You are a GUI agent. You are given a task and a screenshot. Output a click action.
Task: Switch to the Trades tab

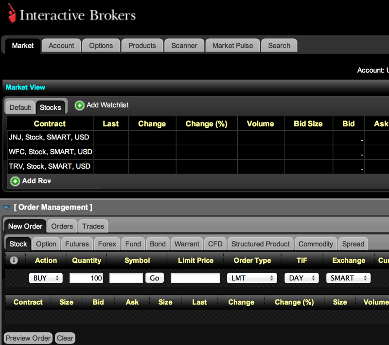[93, 226]
